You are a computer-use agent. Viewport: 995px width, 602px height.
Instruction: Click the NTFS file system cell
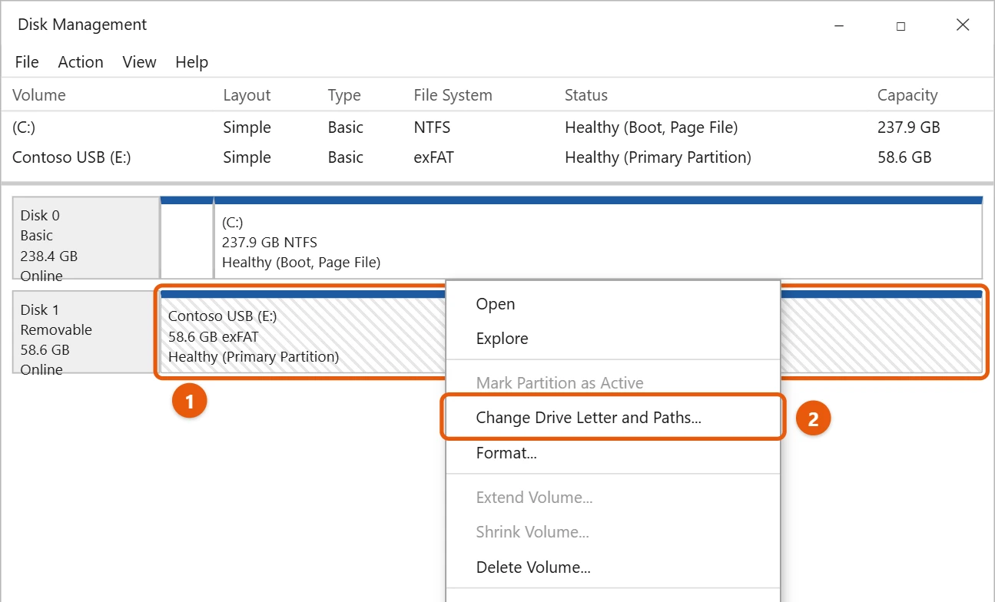(x=432, y=127)
